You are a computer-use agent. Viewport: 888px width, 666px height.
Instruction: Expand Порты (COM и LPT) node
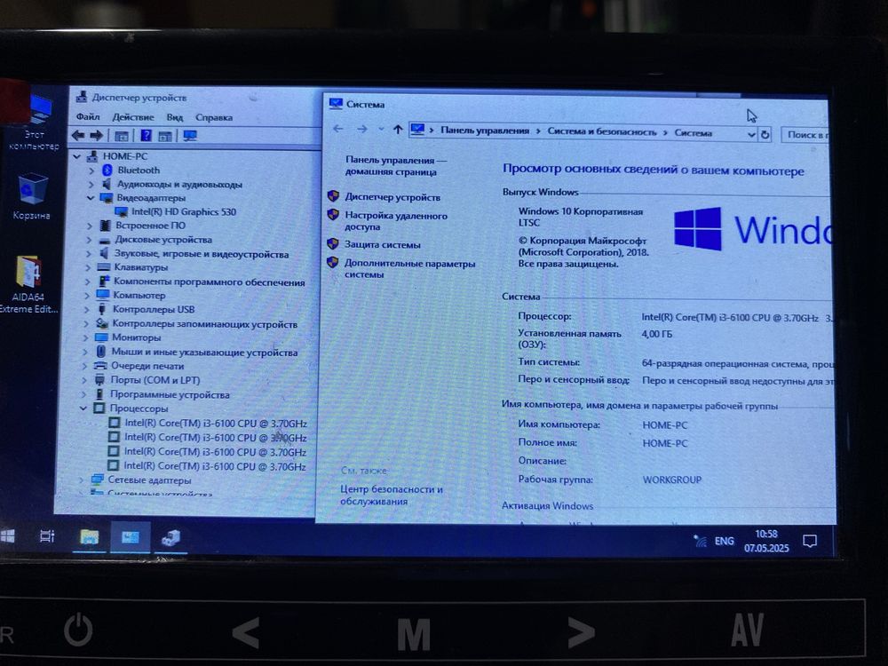[85, 380]
